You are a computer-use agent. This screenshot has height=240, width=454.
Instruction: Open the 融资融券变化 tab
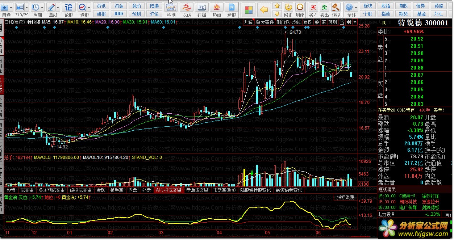[x=289, y=190]
